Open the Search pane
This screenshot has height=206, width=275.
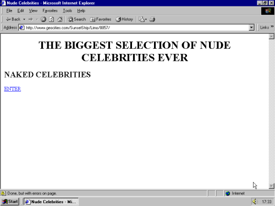click(x=77, y=19)
